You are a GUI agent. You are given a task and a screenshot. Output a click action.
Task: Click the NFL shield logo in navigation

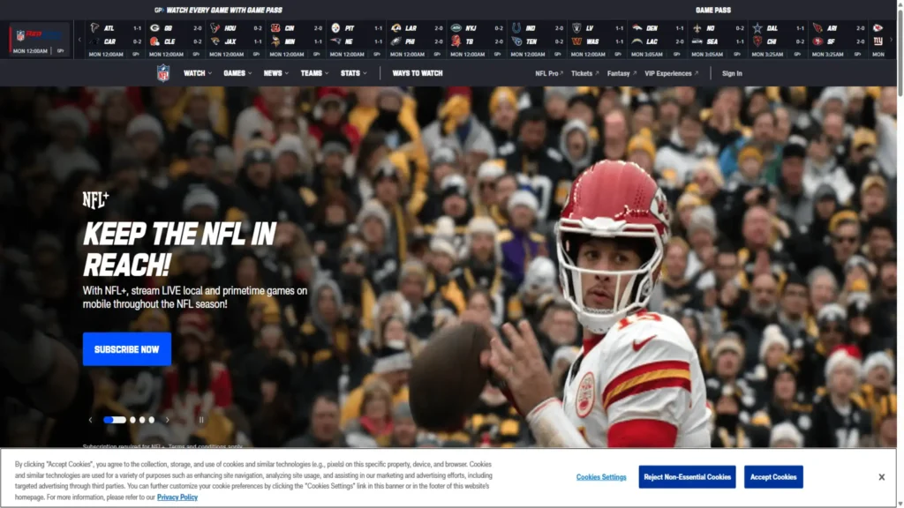pos(163,73)
